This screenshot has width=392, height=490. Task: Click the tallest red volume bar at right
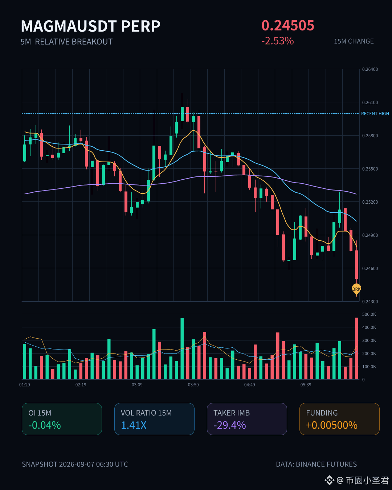[356, 348]
